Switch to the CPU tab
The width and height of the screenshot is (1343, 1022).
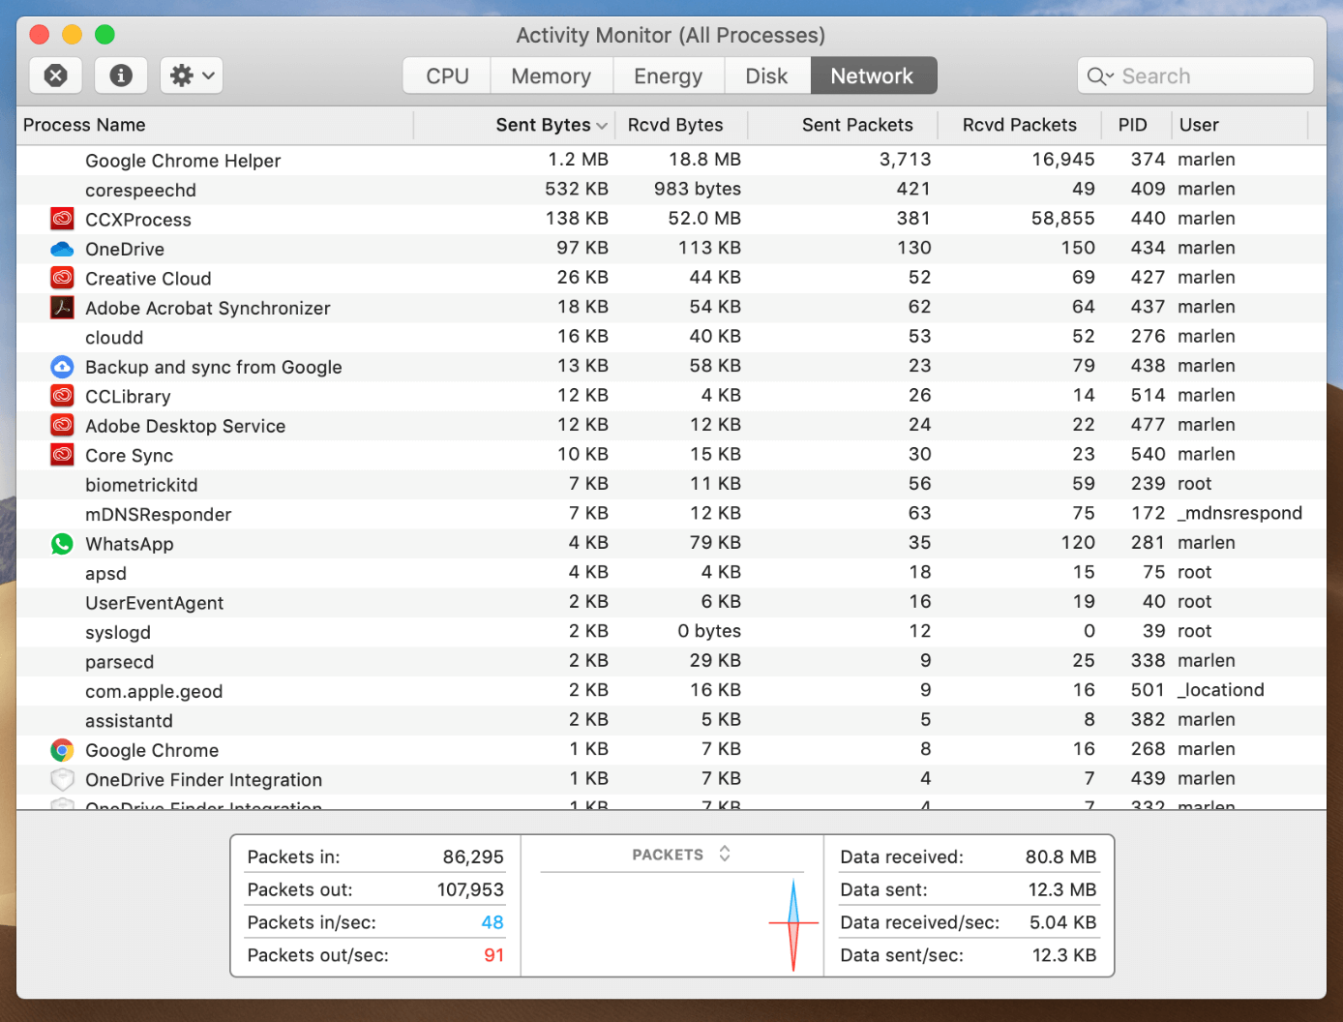coord(445,75)
